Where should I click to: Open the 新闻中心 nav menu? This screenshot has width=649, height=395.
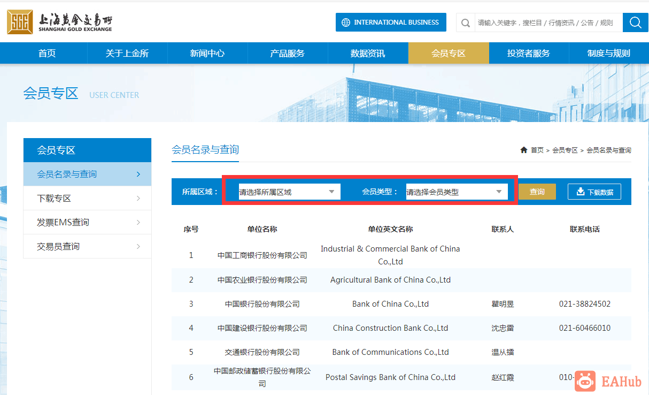pyautogui.click(x=207, y=53)
